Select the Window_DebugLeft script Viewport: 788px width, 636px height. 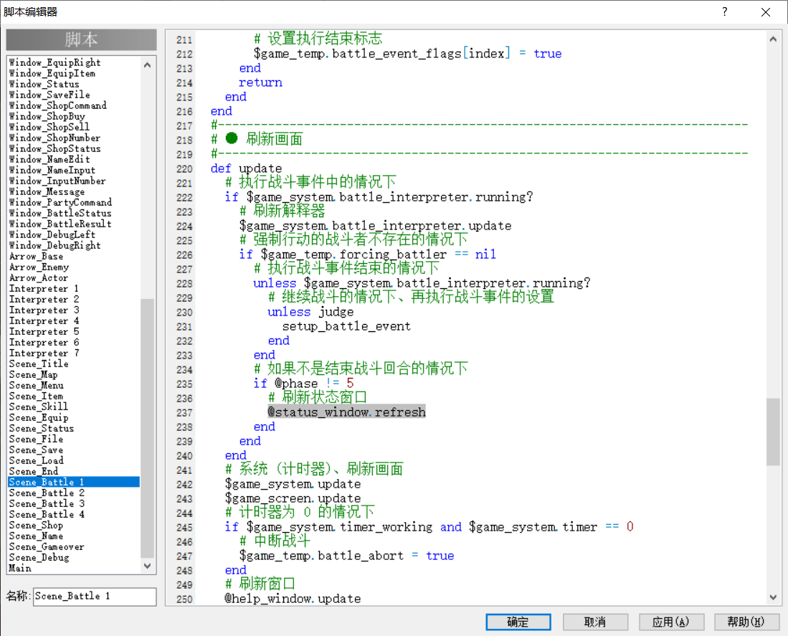pyautogui.click(x=74, y=234)
